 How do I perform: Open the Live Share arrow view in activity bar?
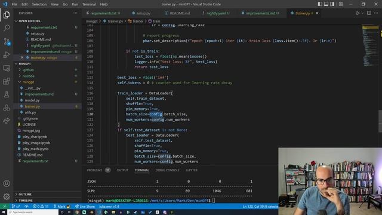click(x=7, y=121)
